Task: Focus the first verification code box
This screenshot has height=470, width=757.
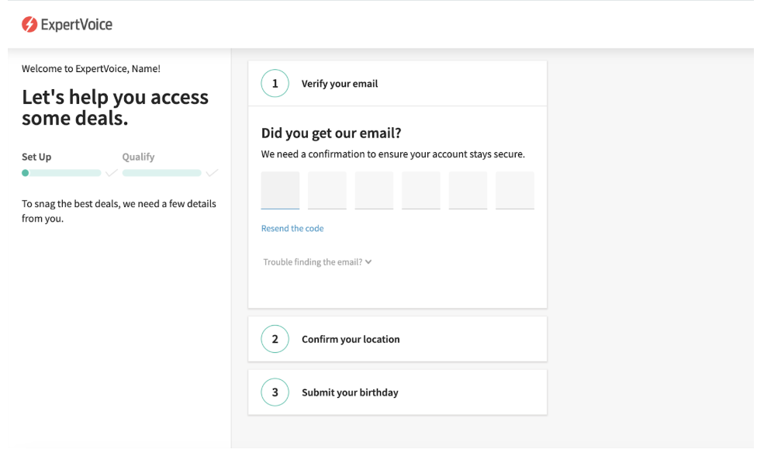Action: click(280, 190)
